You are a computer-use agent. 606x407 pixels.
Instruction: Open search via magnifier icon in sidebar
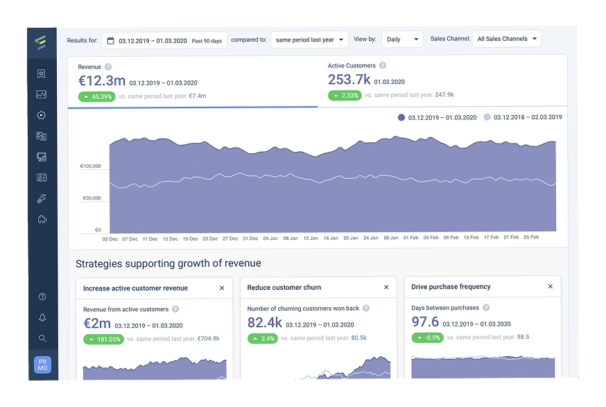coord(42,338)
